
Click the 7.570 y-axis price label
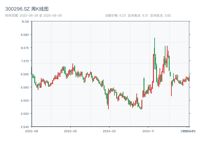[x=25, y=61]
